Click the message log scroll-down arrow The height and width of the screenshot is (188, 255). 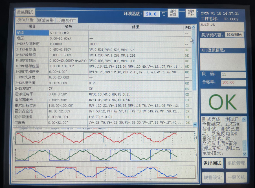pyautogui.click(x=244, y=154)
